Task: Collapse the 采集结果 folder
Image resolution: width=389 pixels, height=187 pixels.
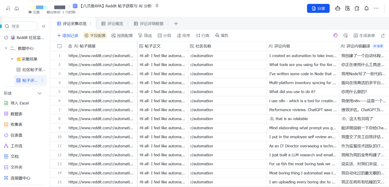Action: (12, 59)
